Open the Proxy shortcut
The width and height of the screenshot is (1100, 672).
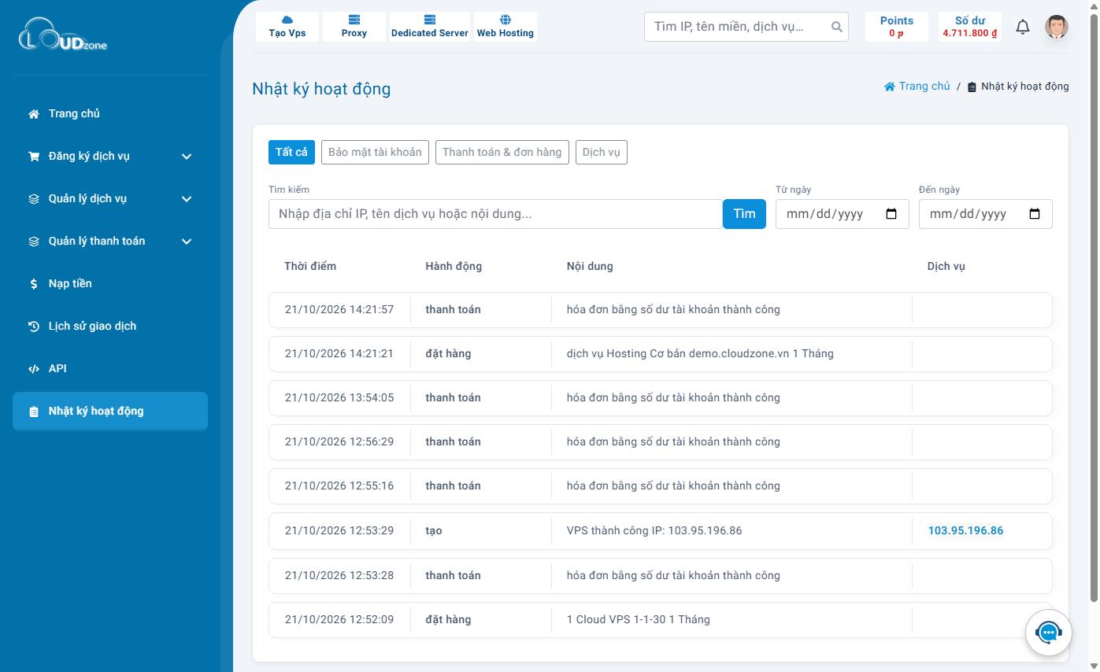pos(354,27)
